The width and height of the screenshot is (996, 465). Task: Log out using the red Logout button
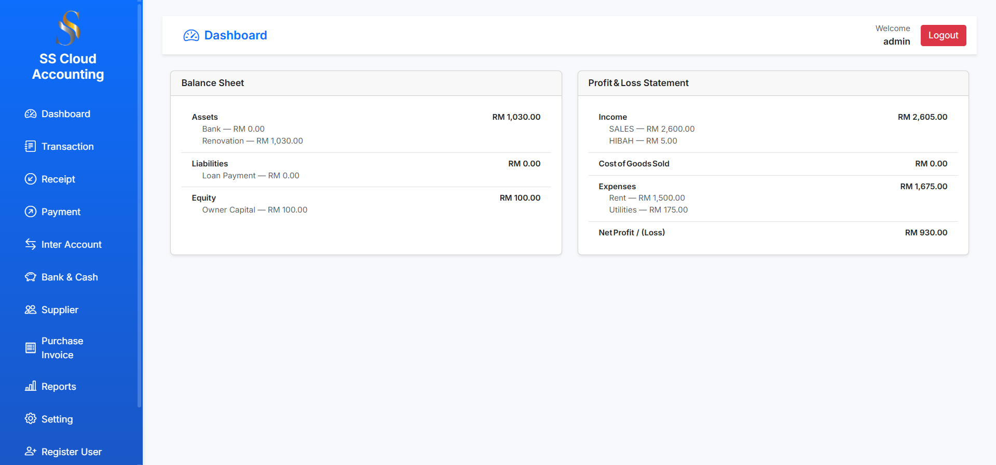tap(943, 35)
